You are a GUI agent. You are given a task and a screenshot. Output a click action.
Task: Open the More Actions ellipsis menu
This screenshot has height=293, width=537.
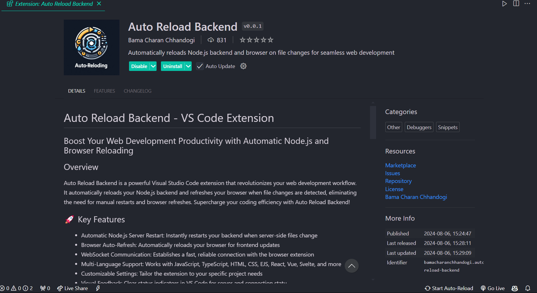pos(527,4)
